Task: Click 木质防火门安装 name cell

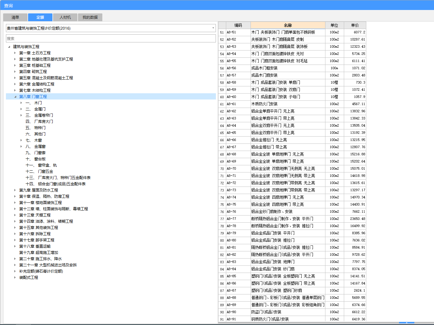Action: [288, 104]
